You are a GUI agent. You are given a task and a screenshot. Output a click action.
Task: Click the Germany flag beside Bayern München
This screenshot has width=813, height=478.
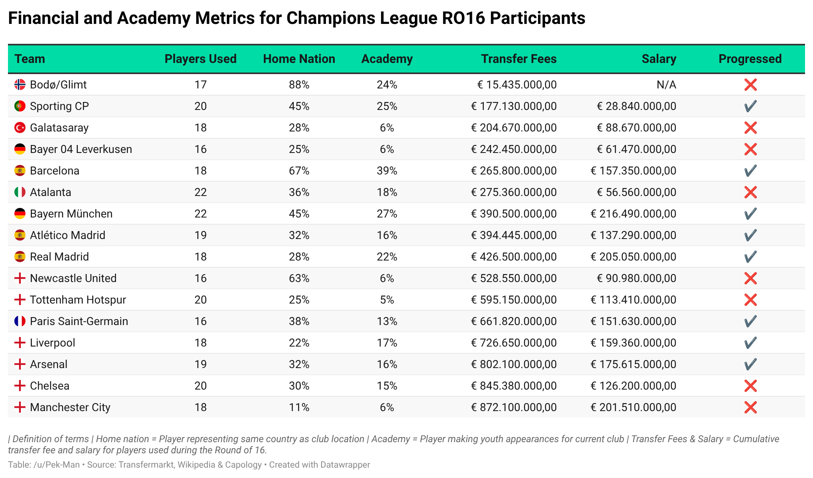tap(20, 214)
